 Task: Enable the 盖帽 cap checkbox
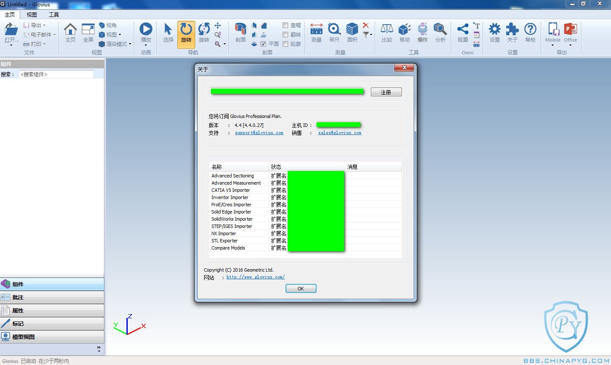[x=286, y=25]
